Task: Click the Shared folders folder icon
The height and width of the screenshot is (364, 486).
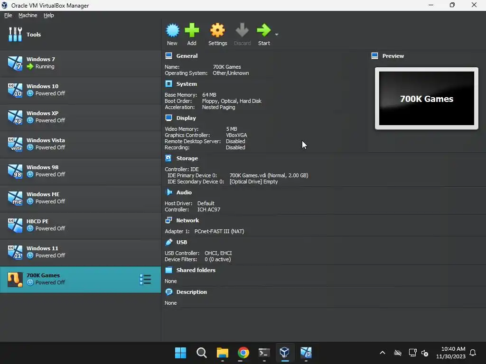Action: pos(168,270)
